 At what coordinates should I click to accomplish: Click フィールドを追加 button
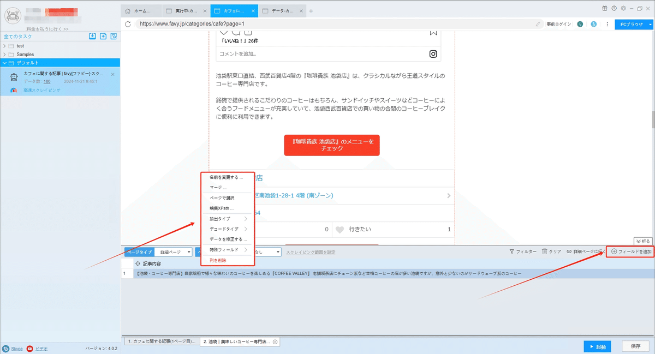point(630,251)
